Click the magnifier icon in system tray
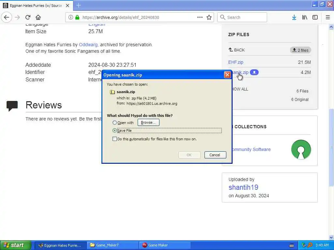This screenshot has height=250, width=334. [x=310, y=245]
